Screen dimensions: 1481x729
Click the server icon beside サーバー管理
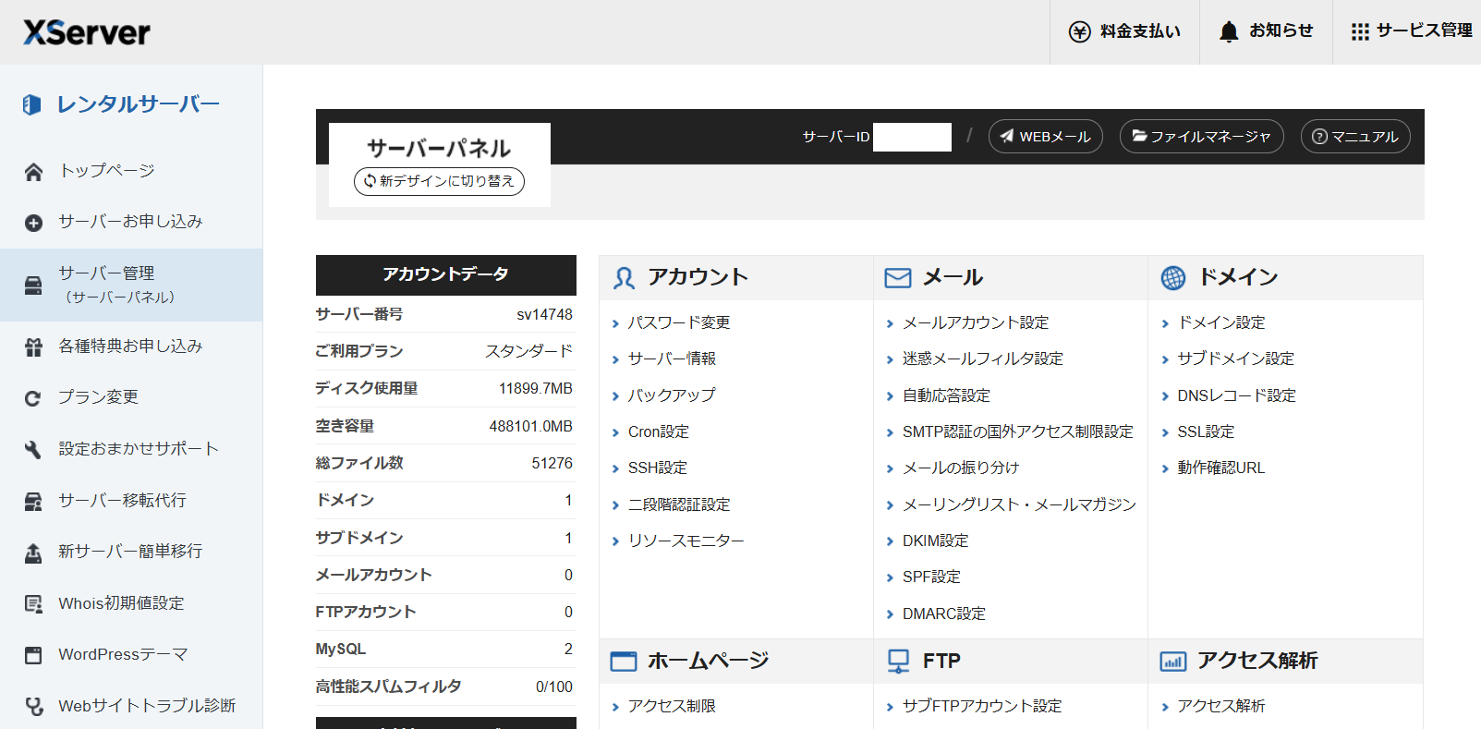click(x=33, y=285)
